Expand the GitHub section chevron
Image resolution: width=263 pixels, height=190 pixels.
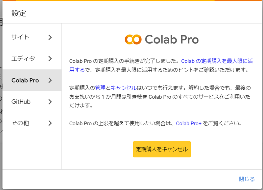(50, 102)
